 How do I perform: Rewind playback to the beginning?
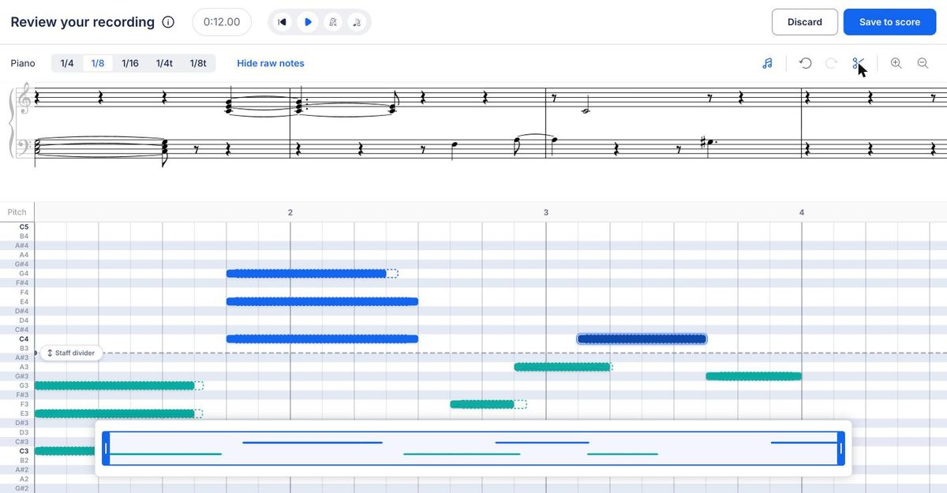282,22
